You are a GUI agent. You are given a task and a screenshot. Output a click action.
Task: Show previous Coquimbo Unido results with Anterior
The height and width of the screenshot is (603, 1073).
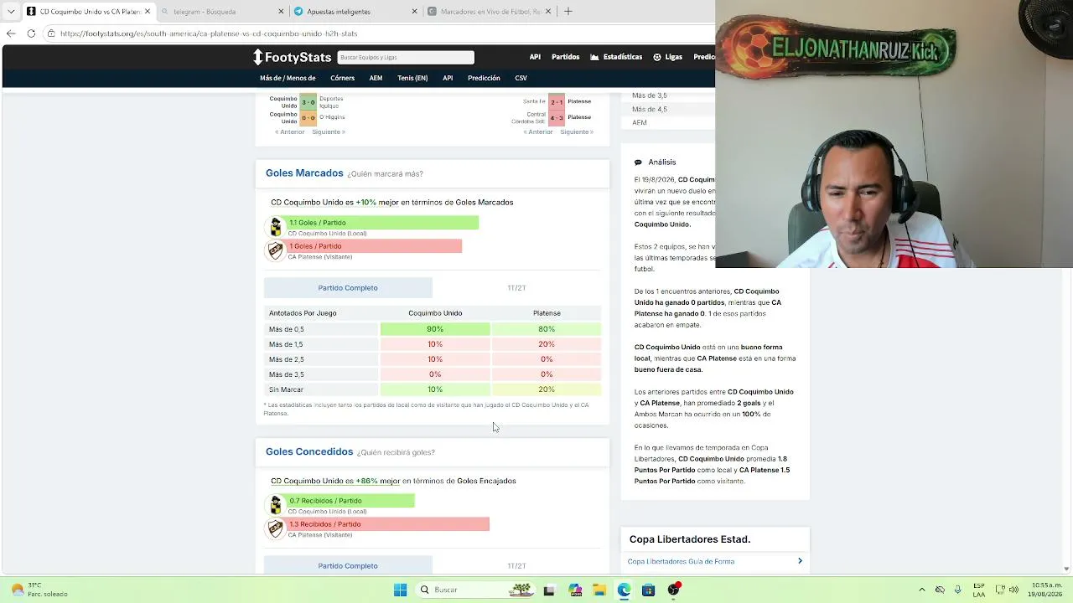(x=290, y=132)
